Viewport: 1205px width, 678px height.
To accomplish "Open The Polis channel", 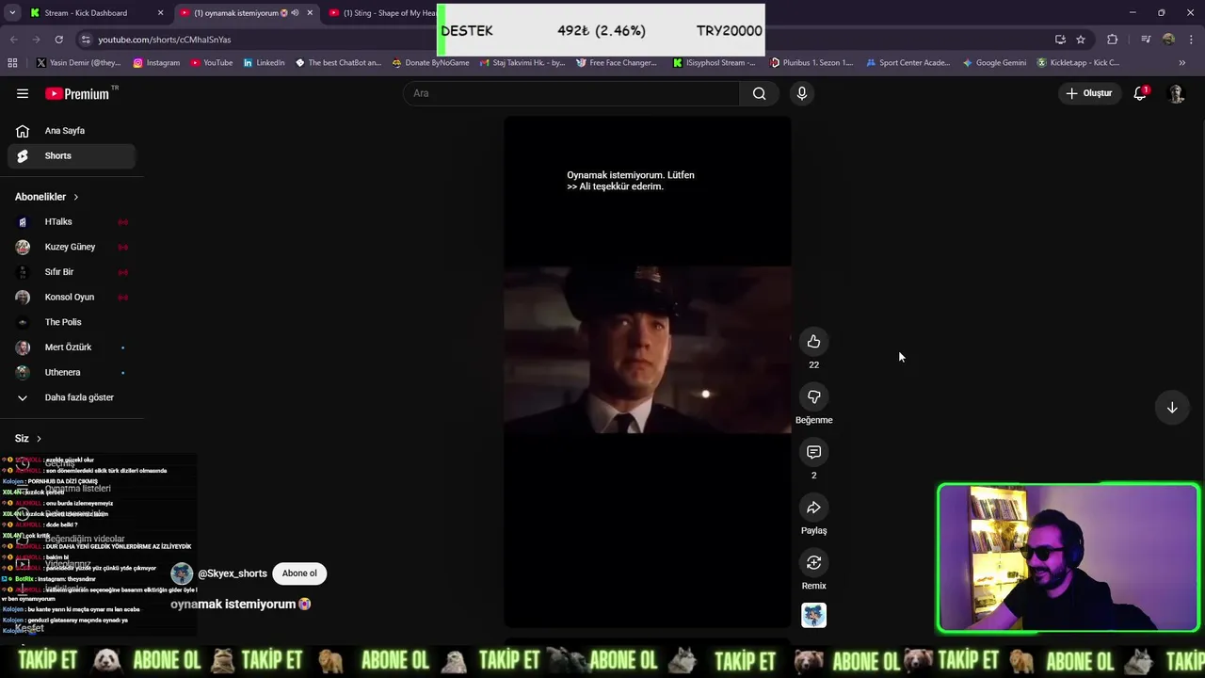I will [72, 322].
